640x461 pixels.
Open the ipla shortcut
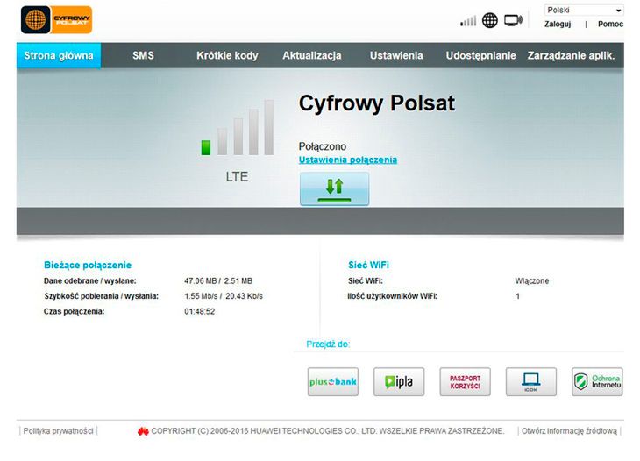[x=399, y=382]
